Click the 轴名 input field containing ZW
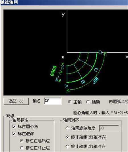 point(53,101)
